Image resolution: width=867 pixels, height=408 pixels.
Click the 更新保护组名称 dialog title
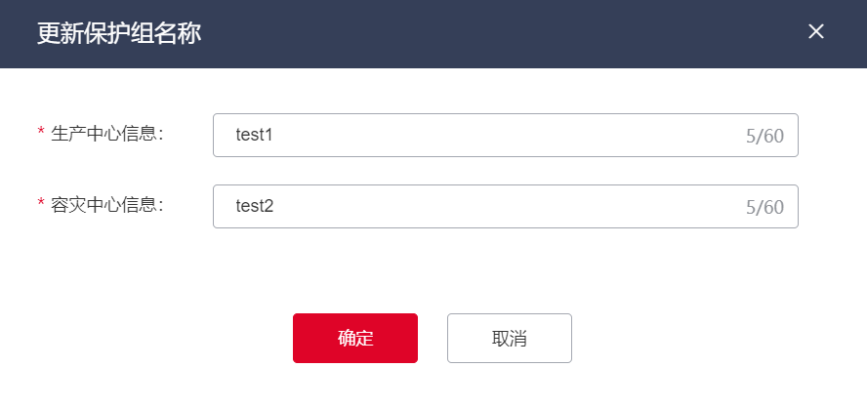point(119,33)
